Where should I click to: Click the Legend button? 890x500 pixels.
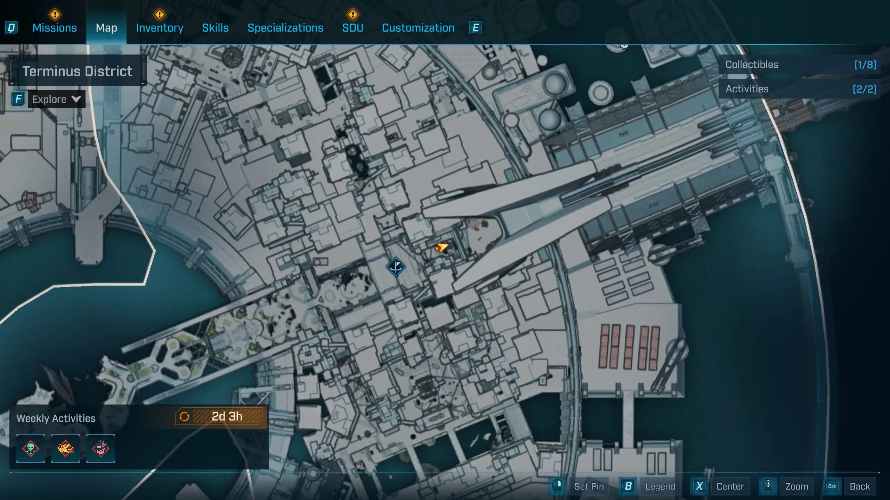pos(660,486)
